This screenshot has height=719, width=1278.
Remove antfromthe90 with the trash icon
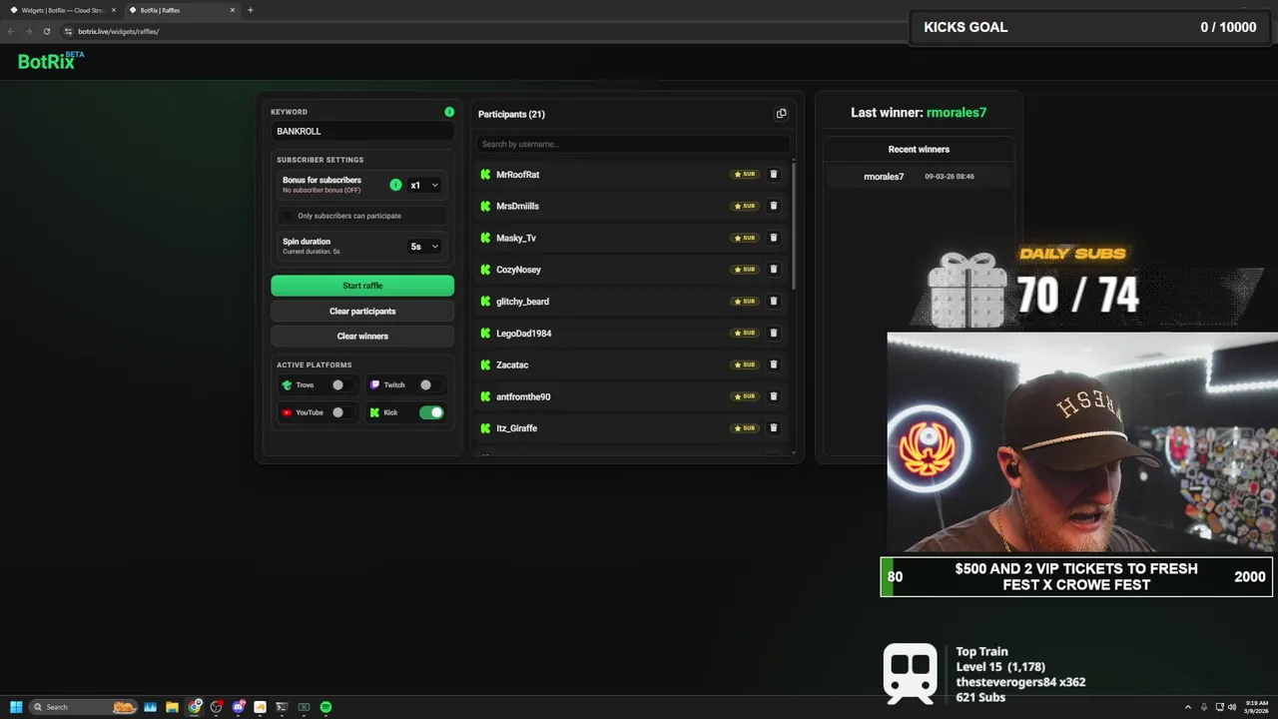click(773, 396)
